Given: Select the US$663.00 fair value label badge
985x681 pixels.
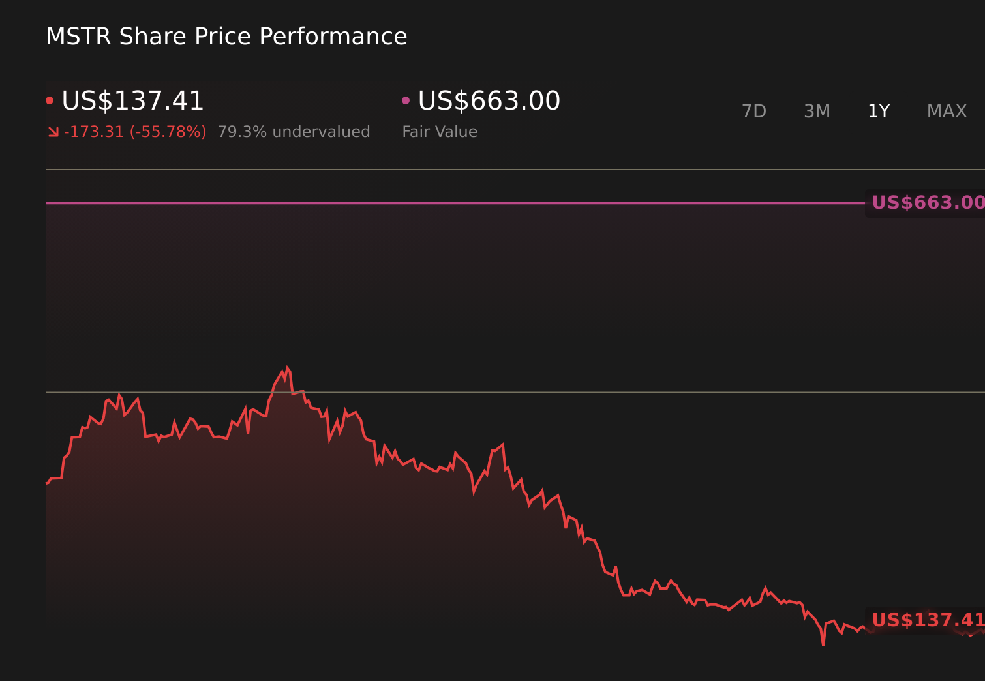Looking at the screenshot, I should tap(926, 203).
